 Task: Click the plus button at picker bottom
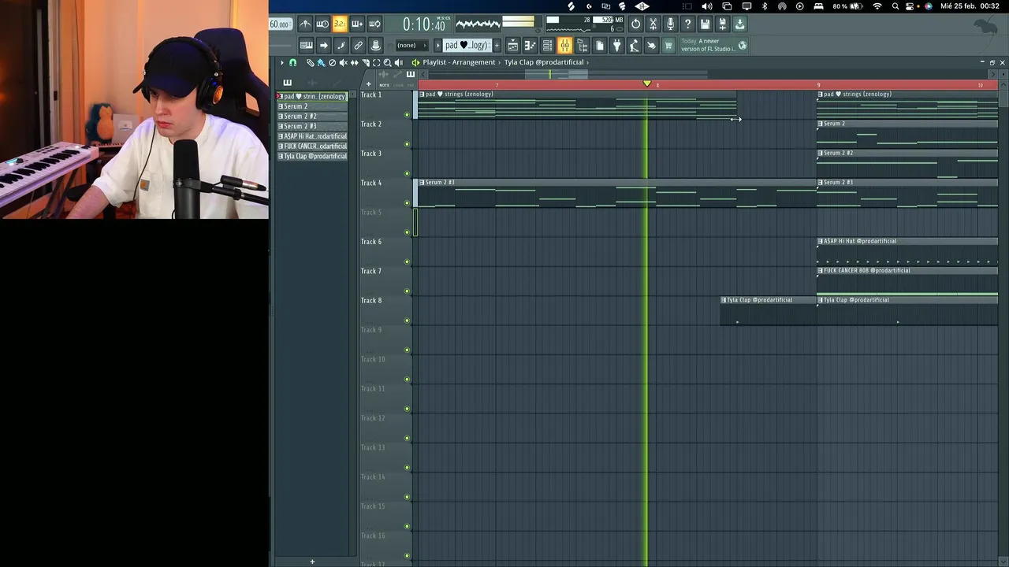pos(312,561)
